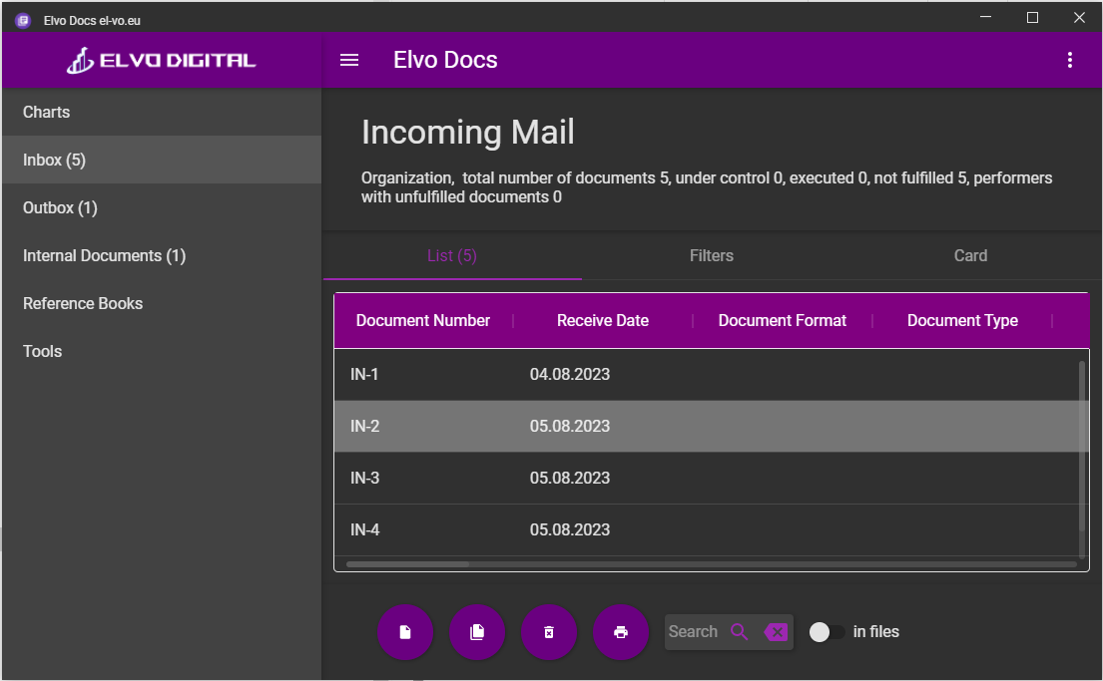The width and height of the screenshot is (1103, 681).
Task: Sort by Document Number column header
Action: 423,320
